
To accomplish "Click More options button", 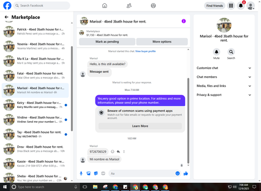I will [x=162, y=42].
